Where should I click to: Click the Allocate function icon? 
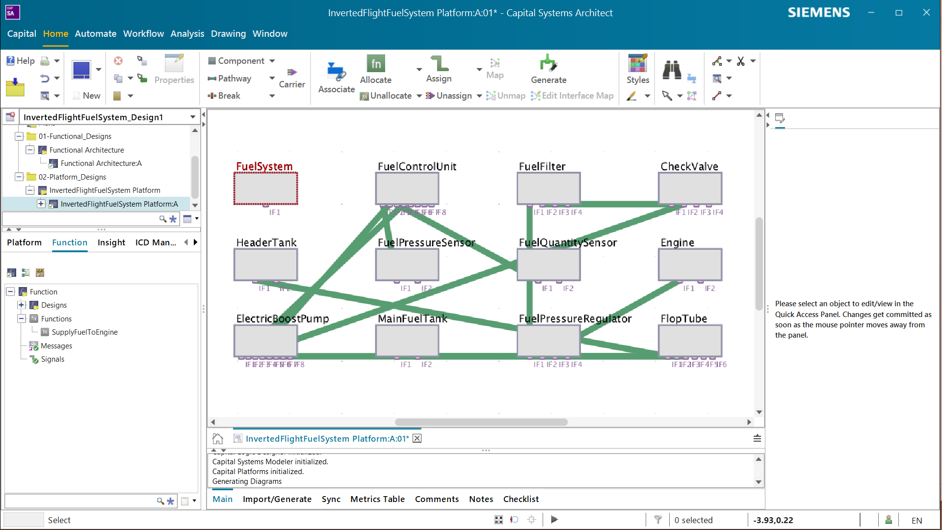[x=376, y=63]
